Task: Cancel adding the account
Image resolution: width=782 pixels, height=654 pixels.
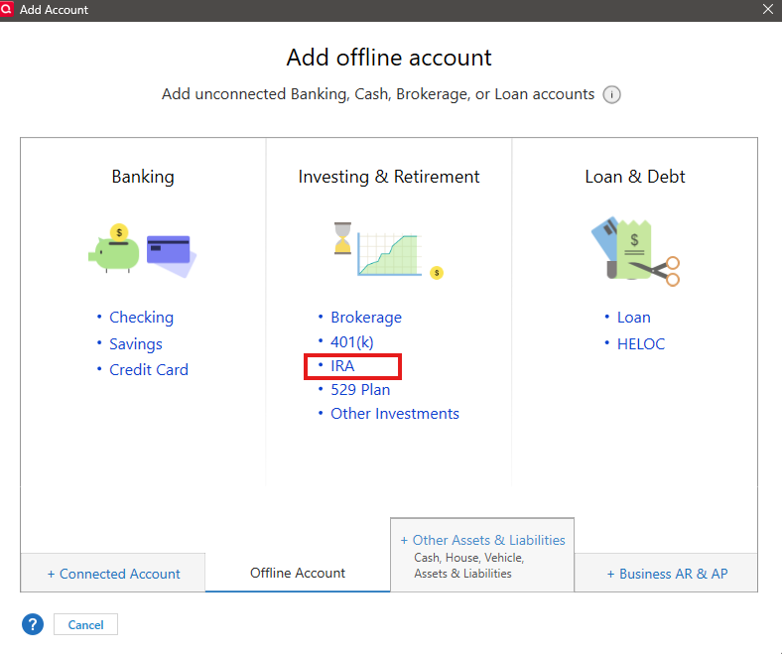Action: [85, 624]
